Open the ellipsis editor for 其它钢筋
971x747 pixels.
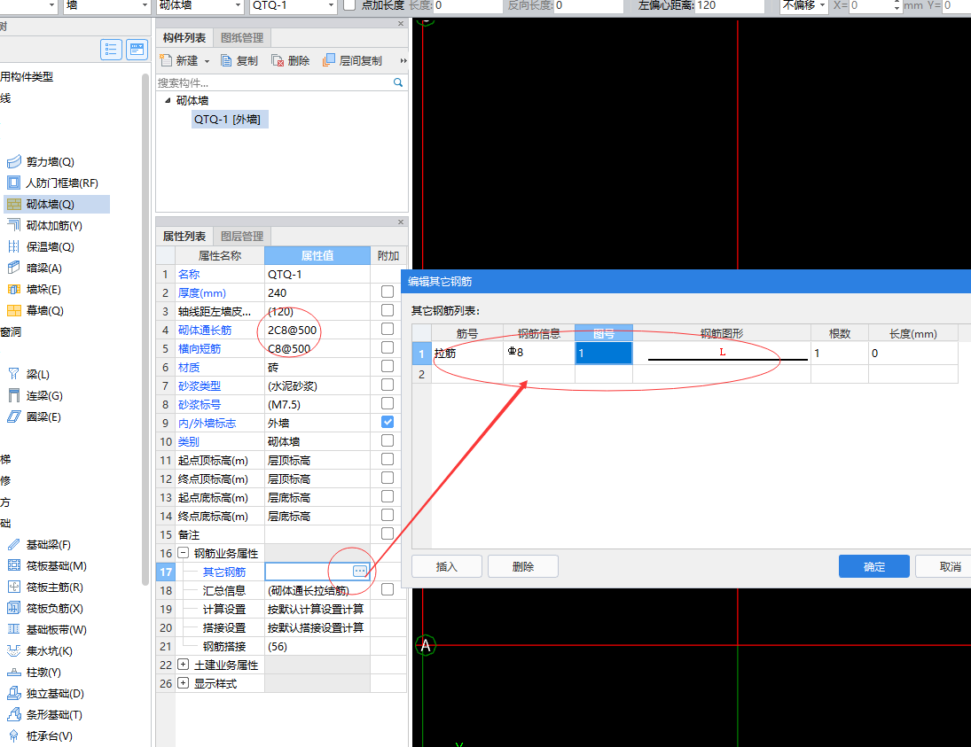(x=360, y=572)
